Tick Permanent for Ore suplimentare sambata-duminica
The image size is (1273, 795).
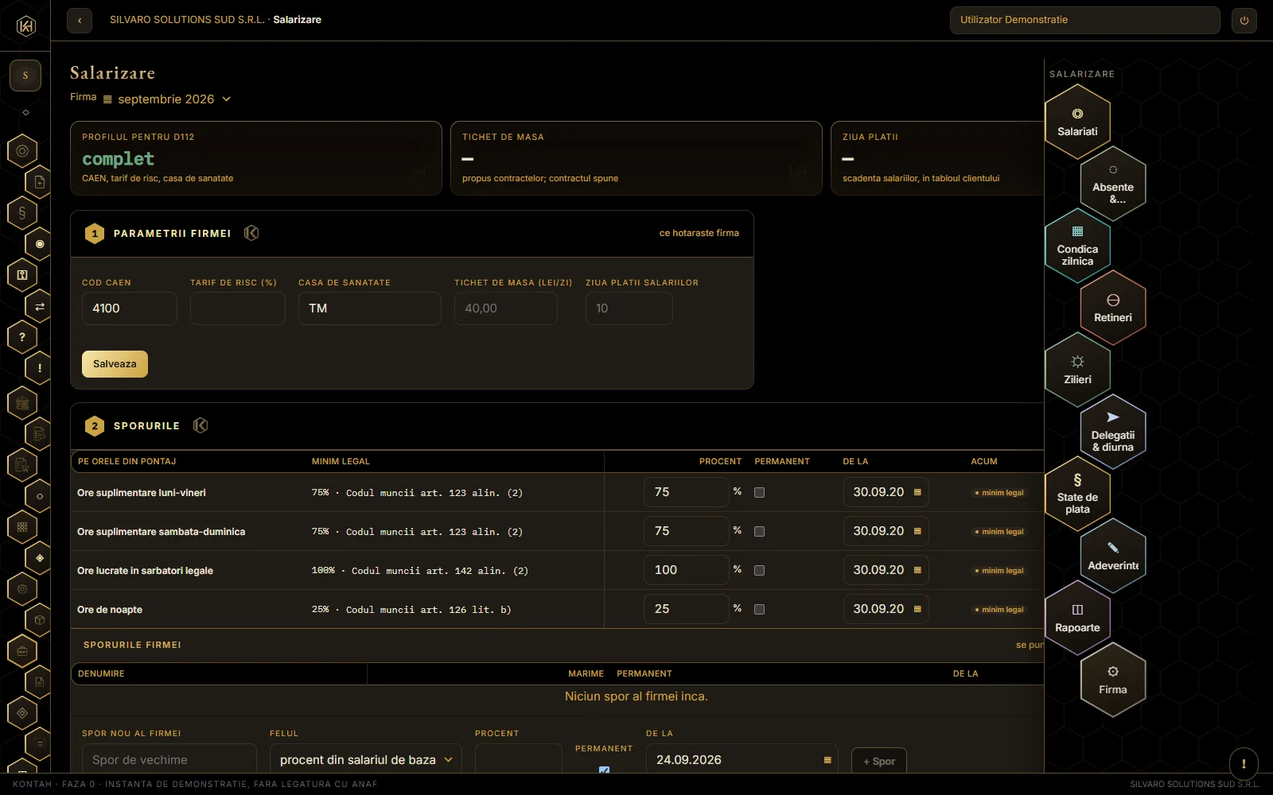point(759,532)
